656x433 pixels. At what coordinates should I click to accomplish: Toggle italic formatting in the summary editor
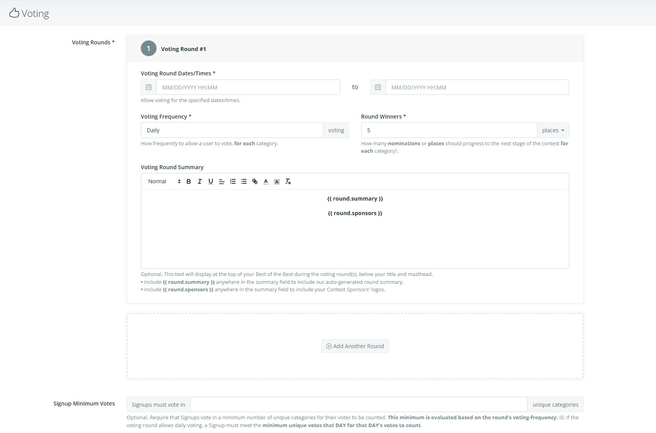200,181
